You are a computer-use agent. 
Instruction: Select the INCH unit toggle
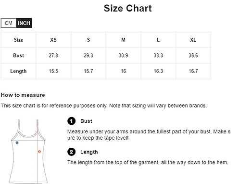pos(24,23)
